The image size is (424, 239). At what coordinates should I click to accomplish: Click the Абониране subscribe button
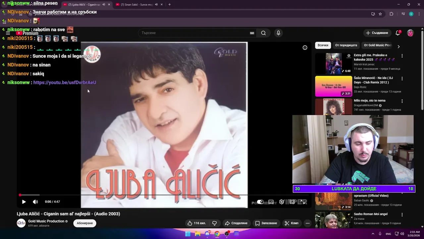(x=85, y=223)
